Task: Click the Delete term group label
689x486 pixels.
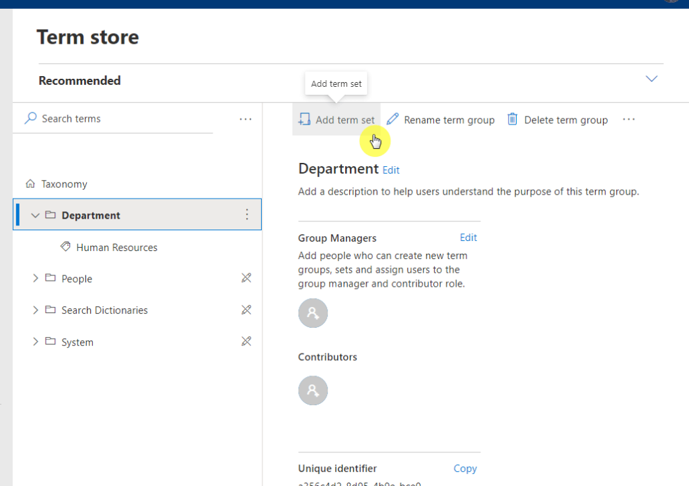Action: point(566,120)
